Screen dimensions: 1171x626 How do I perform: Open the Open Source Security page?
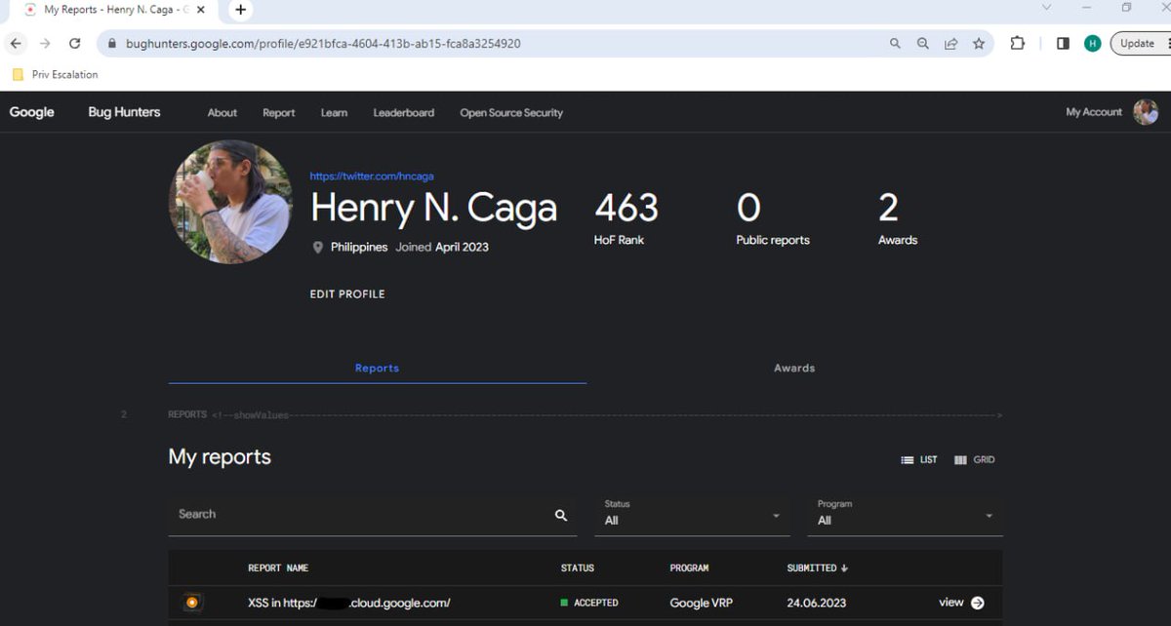pyautogui.click(x=511, y=113)
